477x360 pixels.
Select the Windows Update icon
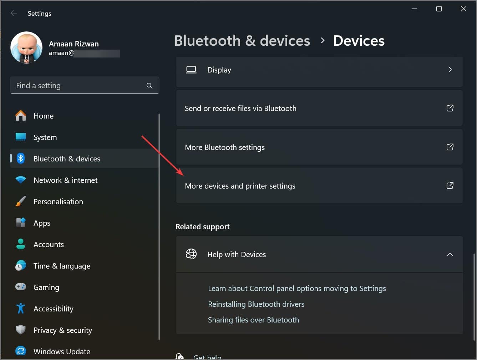(x=21, y=351)
